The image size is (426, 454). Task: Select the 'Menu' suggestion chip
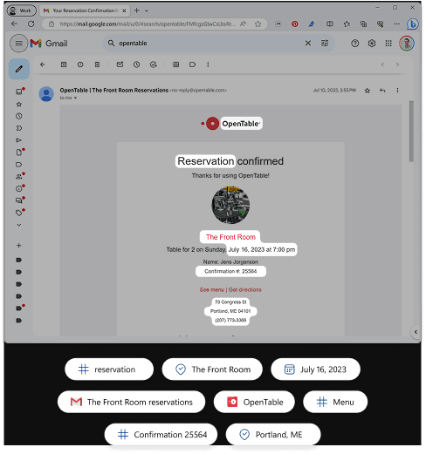pyautogui.click(x=335, y=402)
